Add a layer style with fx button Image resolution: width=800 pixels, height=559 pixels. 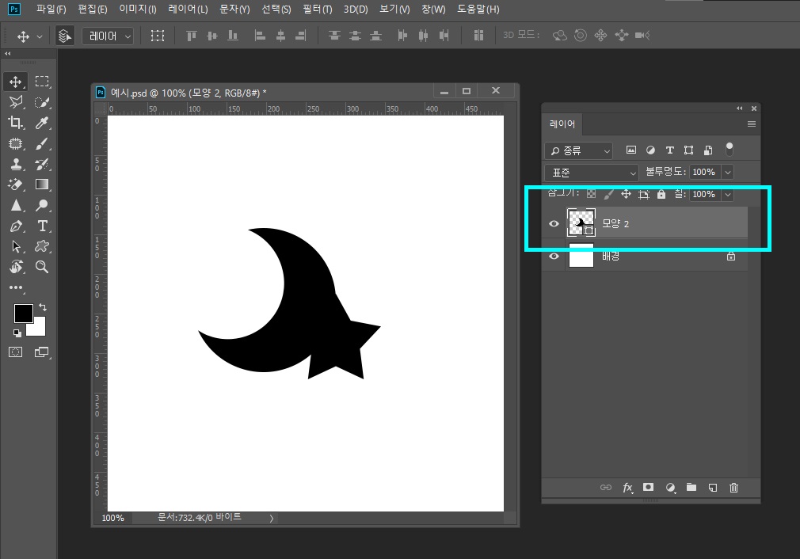[627, 488]
